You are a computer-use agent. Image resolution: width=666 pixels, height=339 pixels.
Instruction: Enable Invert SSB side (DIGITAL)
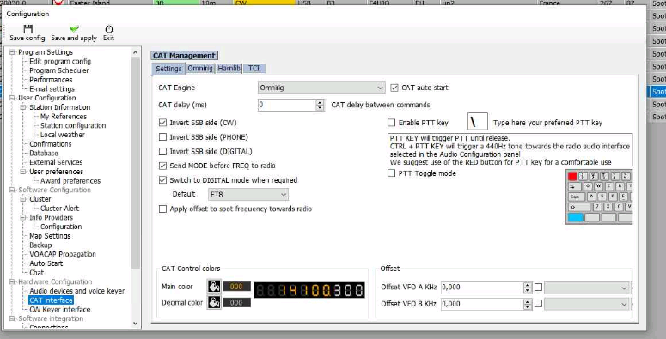click(162, 151)
